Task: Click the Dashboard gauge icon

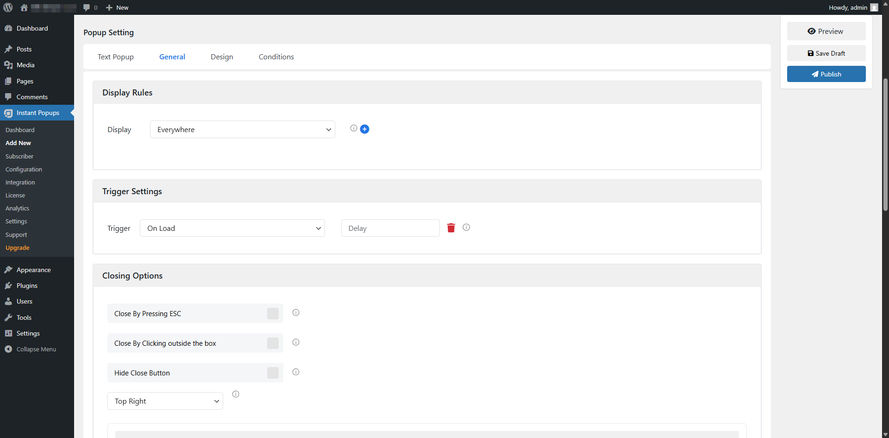Action: 8,28
